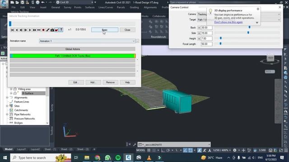Click the Focal Length slider handle

tap(220, 44)
